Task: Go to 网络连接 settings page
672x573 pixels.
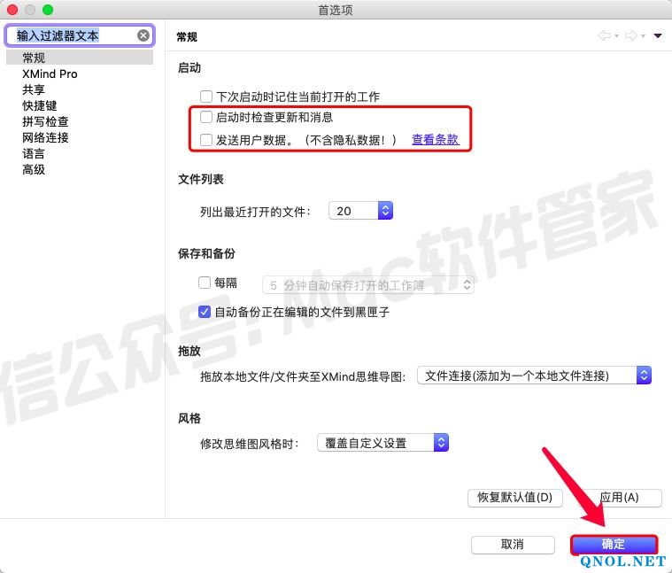Action: pos(45,137)
